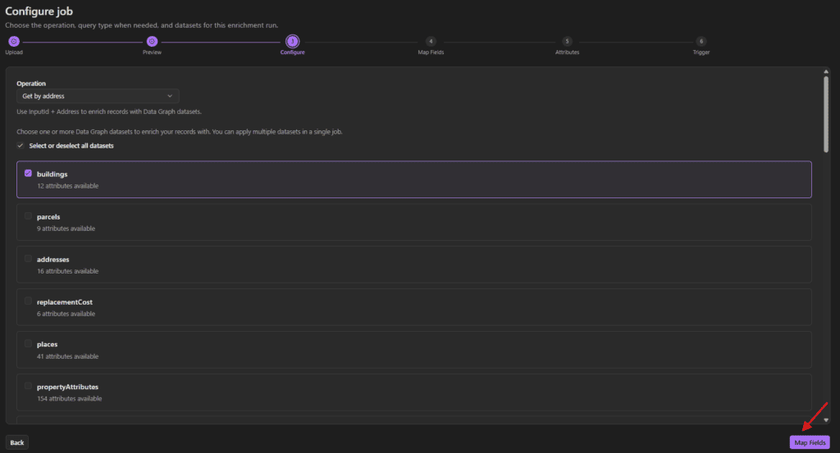Jump to the Trigger step label
The height and width of the screenshot is (453, 840).
coord(701,52)
